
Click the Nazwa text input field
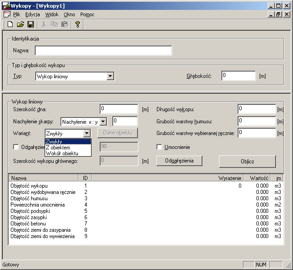click(103, 50)
